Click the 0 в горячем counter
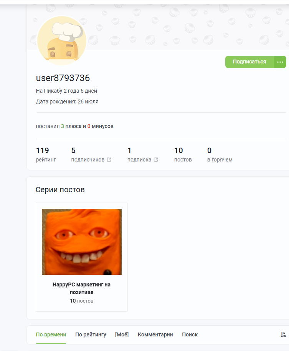This screenshot has width=289, height=351. pyautogui.click(x=220, y=155)
